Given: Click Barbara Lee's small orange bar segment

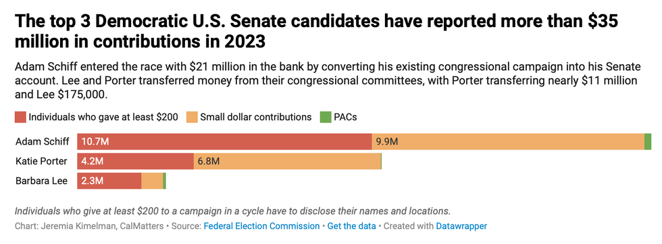Looking at the screenshot, I should tap(152, 180).
